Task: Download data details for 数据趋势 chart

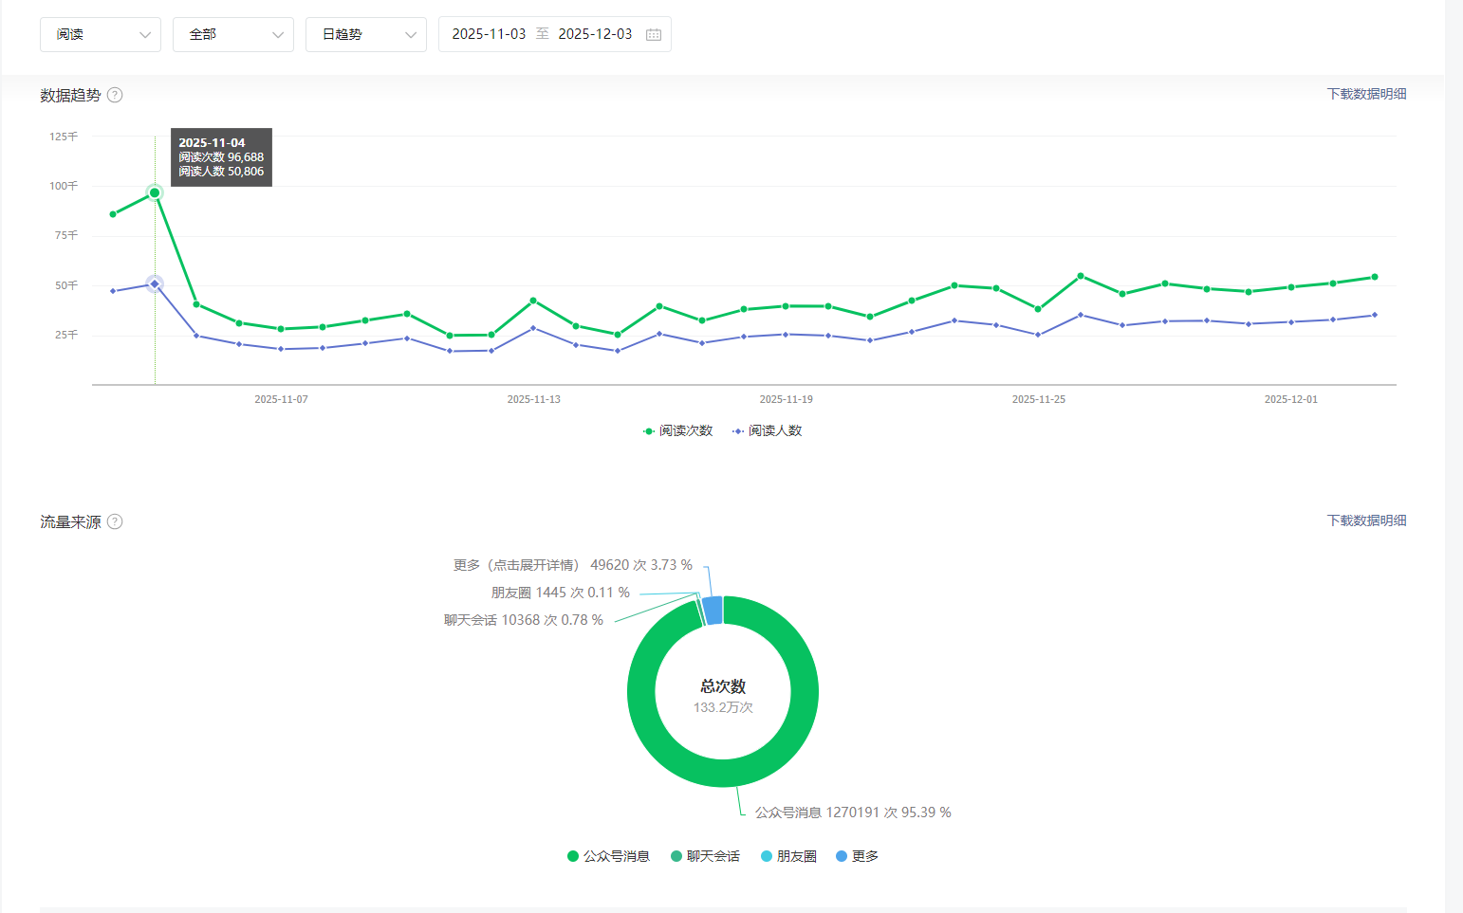Action: coord(1366,94)
